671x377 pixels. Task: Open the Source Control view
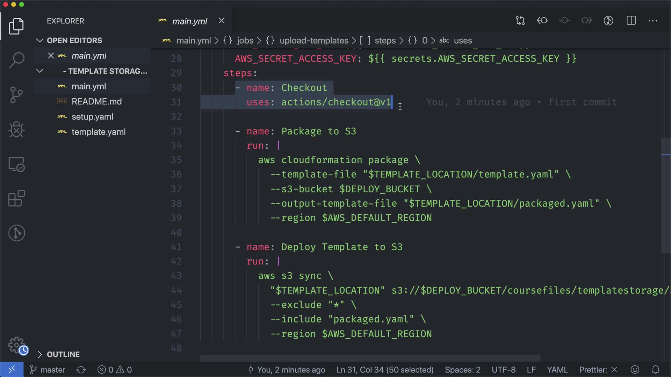tap(16, 95)
